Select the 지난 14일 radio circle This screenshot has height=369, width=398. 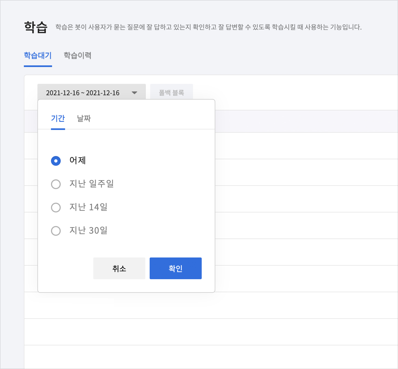point(56,208)
